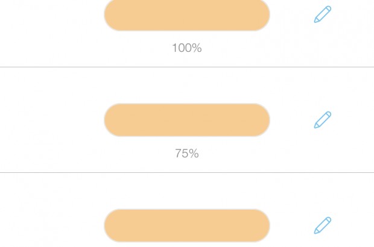Image resolution: width=374 pixels, height=247 pixels.
Task: Click the divider line below the 100% row
Action: (x=187, y=67)
